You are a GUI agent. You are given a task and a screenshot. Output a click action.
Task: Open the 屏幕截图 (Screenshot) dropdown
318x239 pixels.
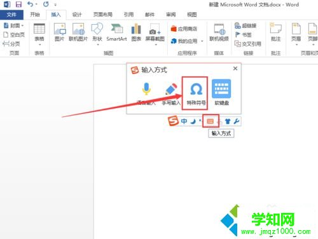click(155, 34)
